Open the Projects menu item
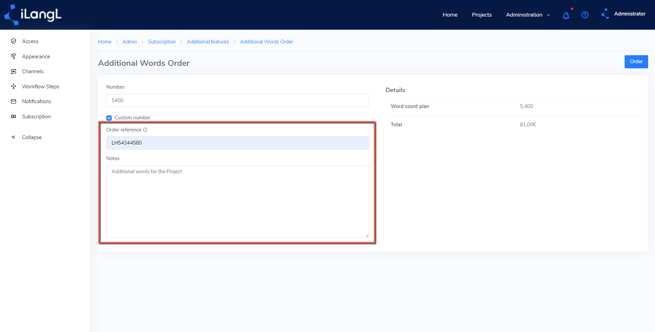 tap(482, 15)
